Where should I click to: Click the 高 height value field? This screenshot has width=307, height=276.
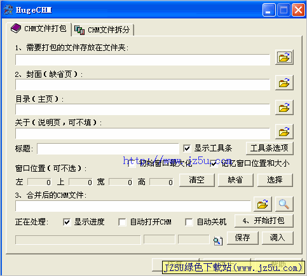[161, 182]
